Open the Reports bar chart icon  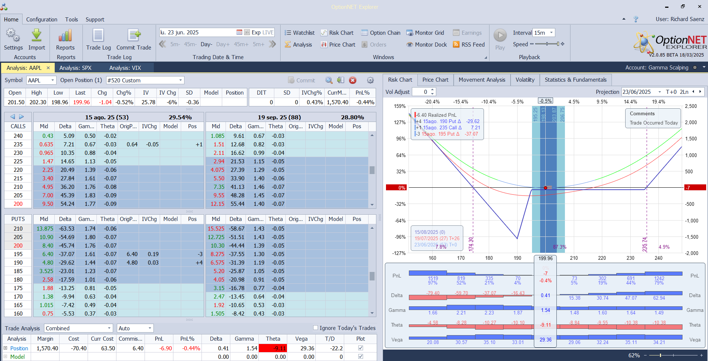65,35
